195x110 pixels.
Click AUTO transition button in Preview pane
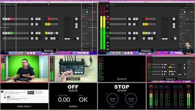[54, 38]
